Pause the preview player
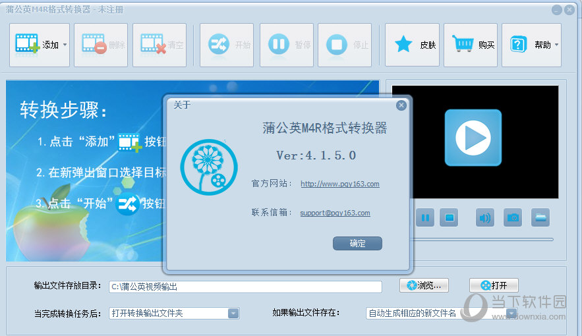The height and width of the screenshot is (336, 582). 425,217
